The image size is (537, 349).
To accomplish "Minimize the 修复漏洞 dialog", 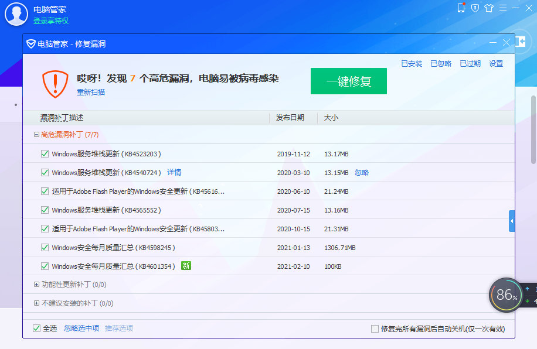I will [x=493, y=42].
